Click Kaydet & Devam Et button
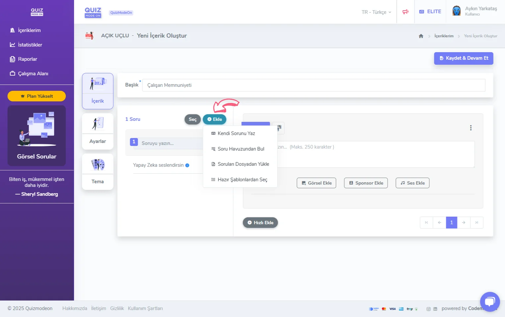This screenshot has height=317, width=505. (463, 58)
